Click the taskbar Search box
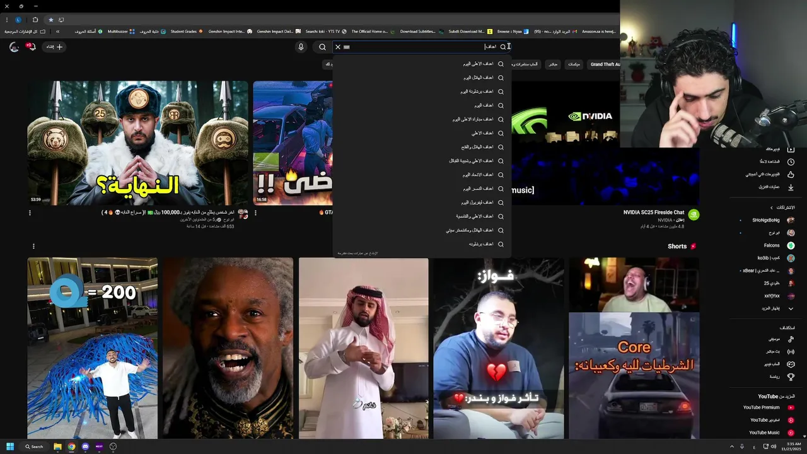This screenshot has width=807, height=454. click(x=34, y=446)
